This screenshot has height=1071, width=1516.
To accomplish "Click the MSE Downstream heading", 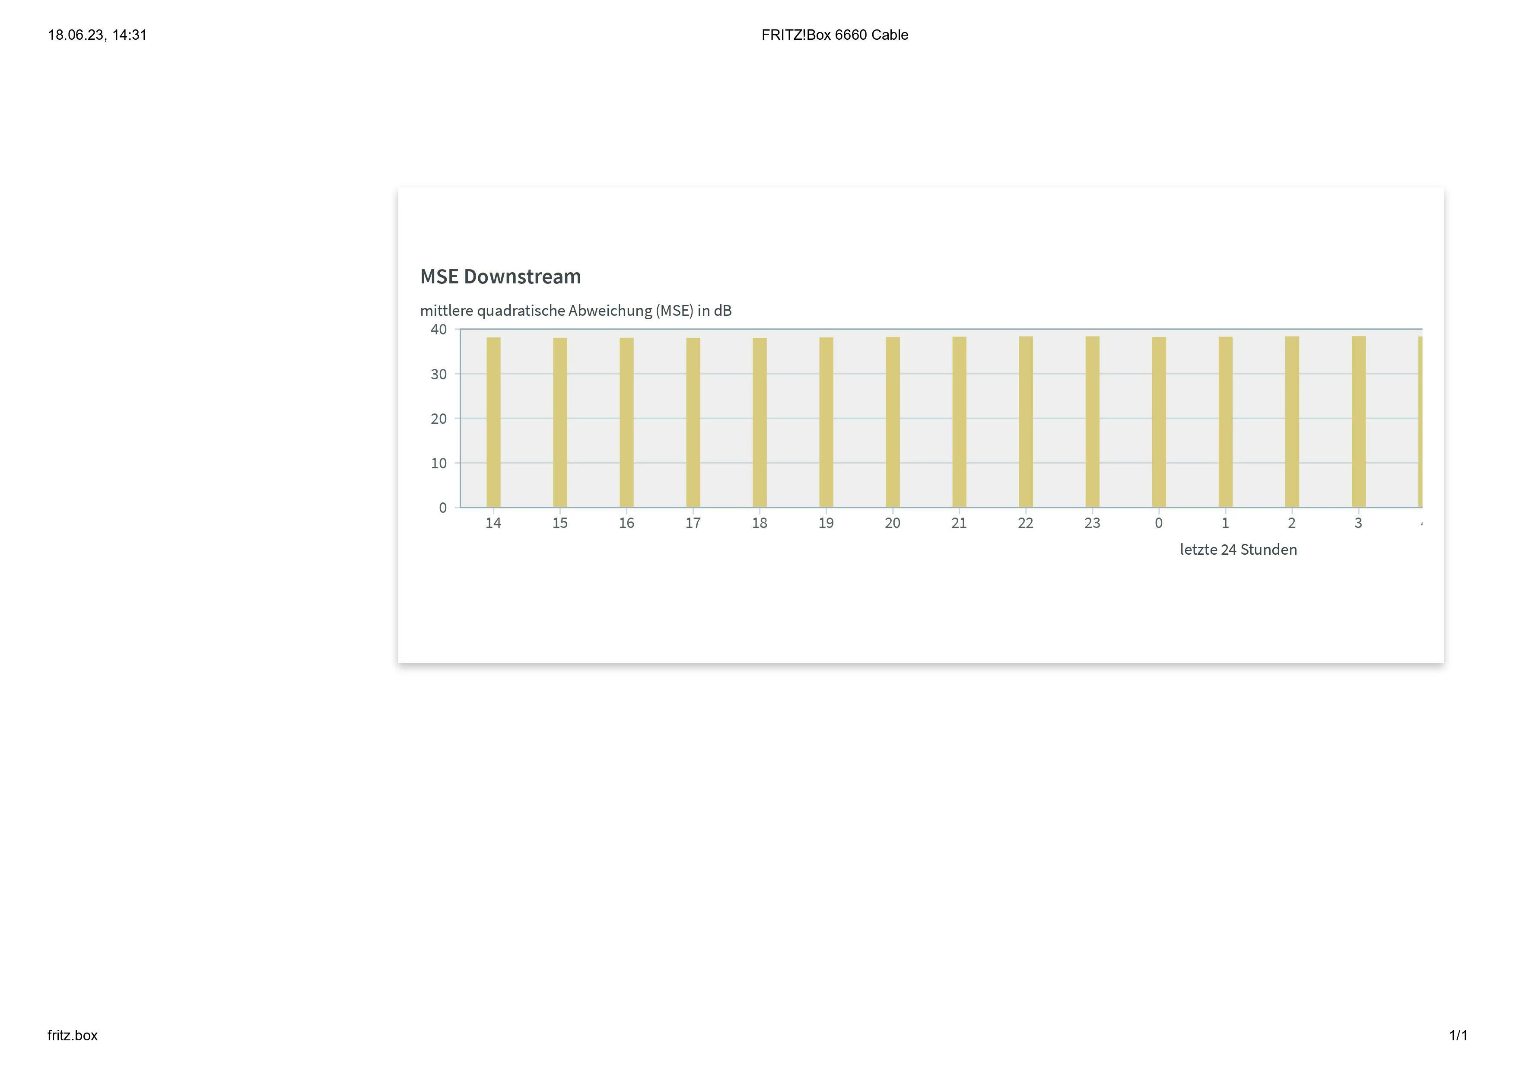I will click(x=500, y=276).
